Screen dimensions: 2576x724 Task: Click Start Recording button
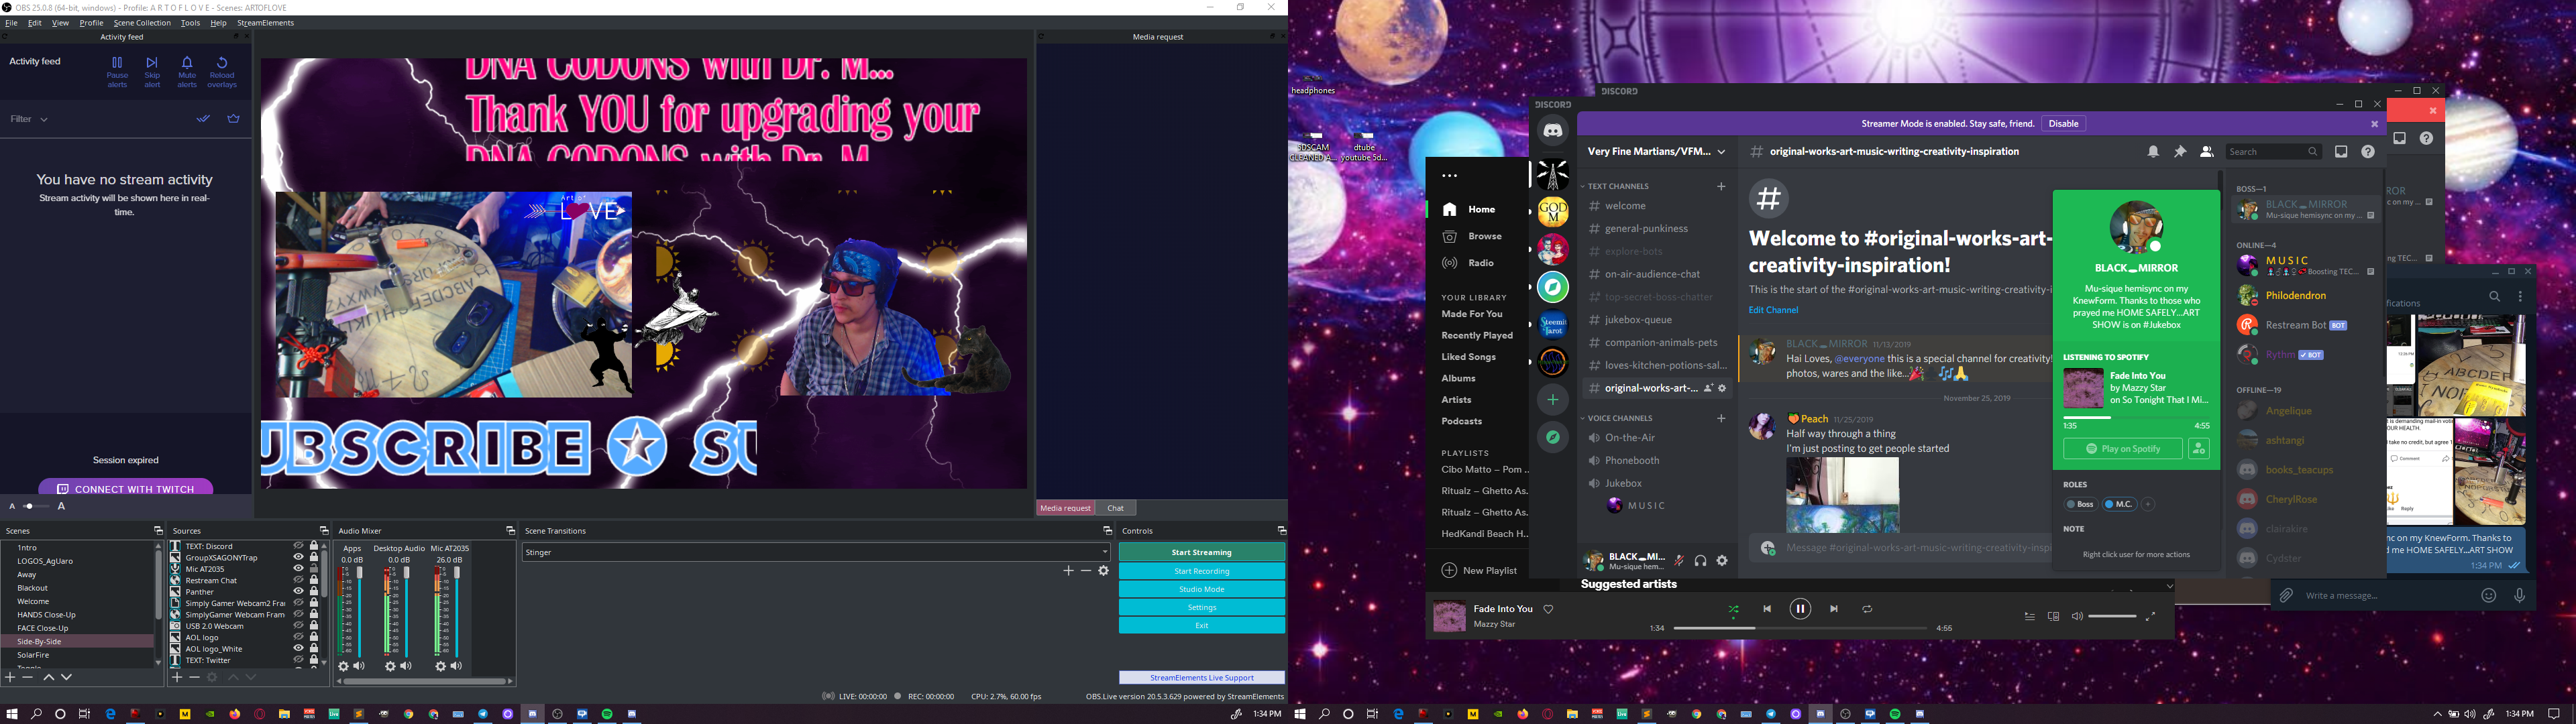click(1202, 571)
